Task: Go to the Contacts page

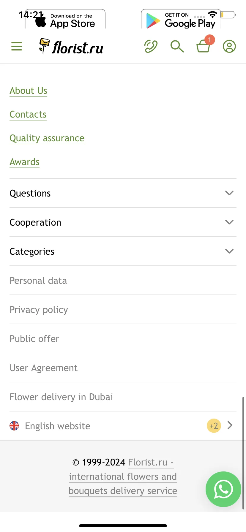Action: click(x=28, y=114)
